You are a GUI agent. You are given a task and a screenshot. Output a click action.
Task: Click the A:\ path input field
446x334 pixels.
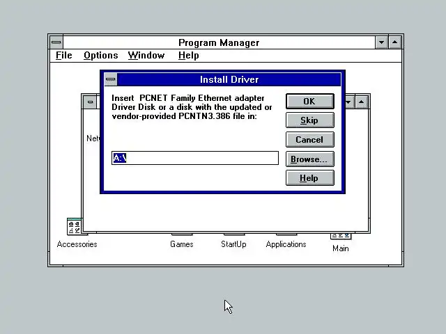195,158
